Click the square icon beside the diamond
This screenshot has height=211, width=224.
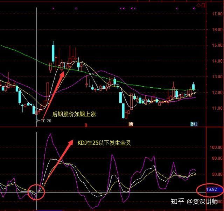[203, 6]
